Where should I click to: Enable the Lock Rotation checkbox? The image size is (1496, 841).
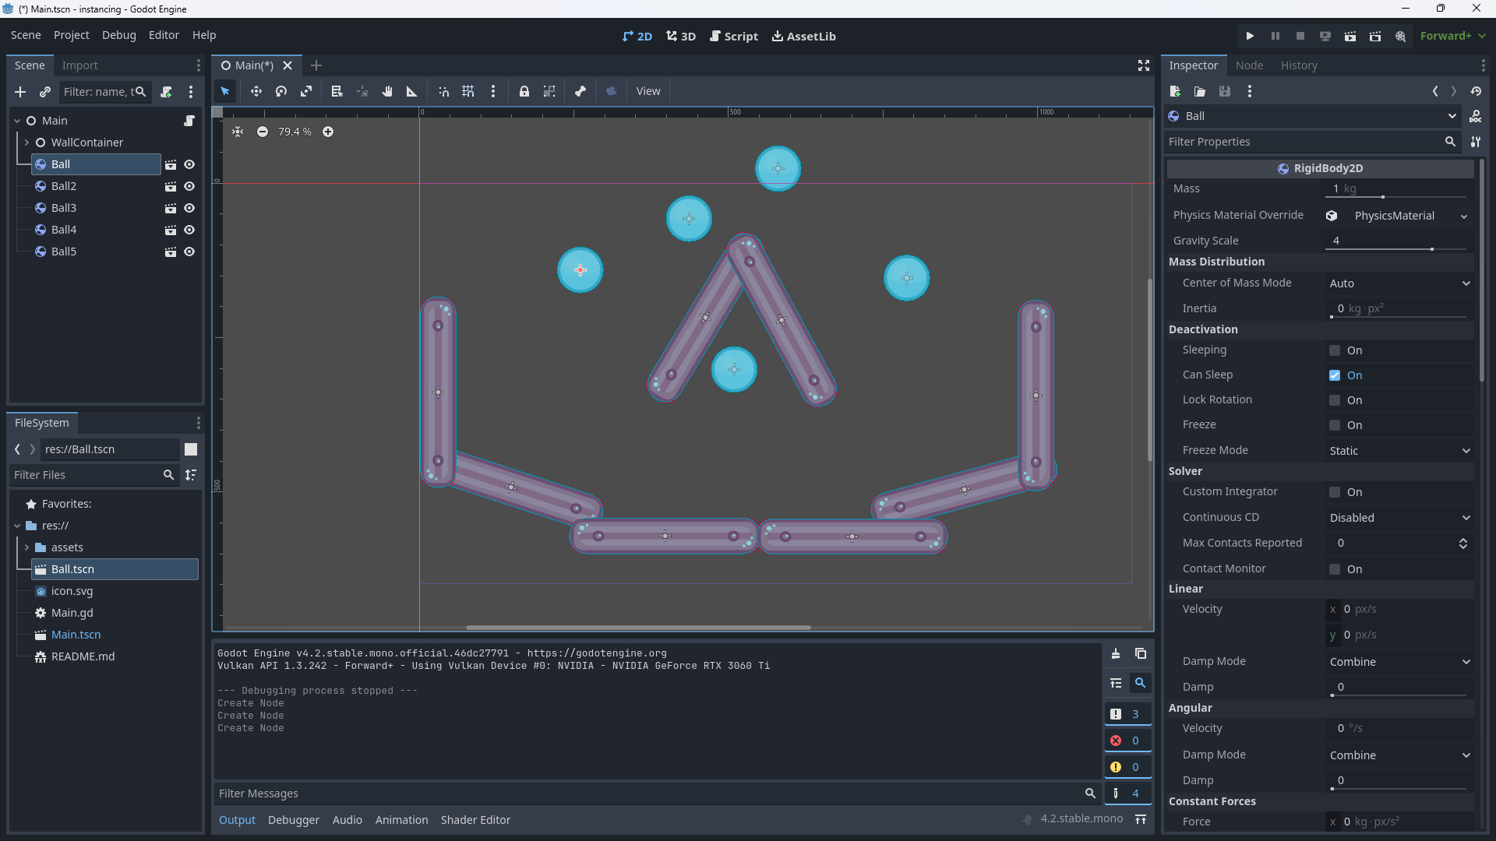(x=1335, y=400)
